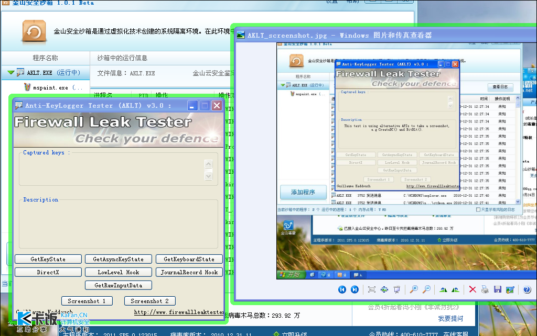Viewport: 537px width, 336px height.
Task: Print the picture from viewer toolbar
Action: [x=485, y=289]
